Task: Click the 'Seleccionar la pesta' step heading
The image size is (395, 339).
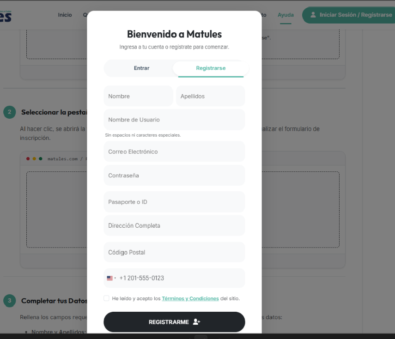Action: pos(54,112)
